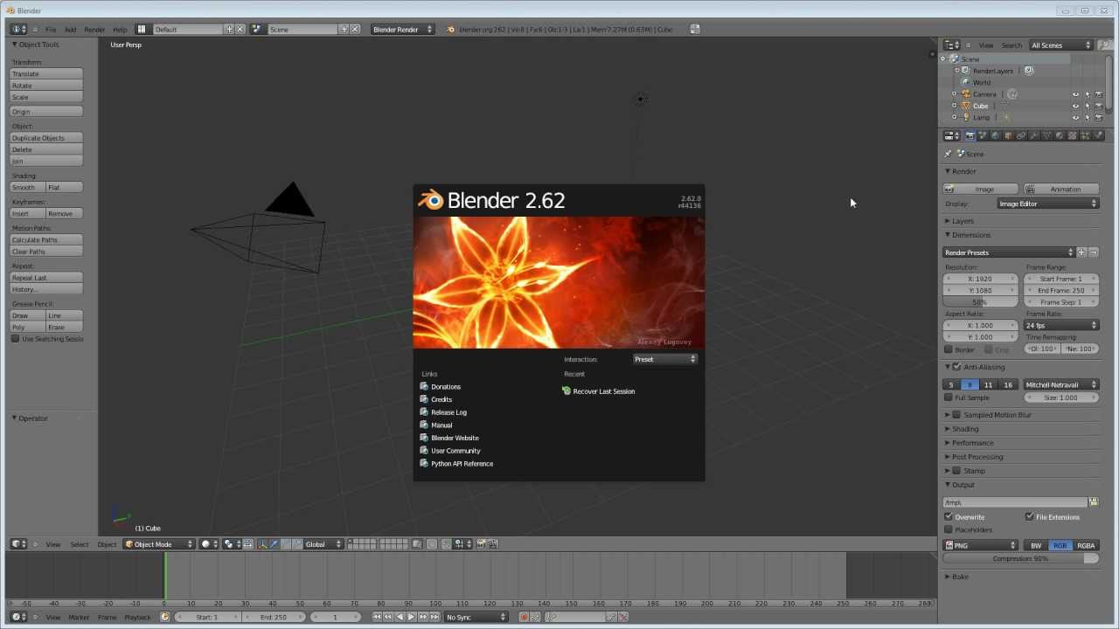The height and width of the screenshot is (629, 1119).
Task: Open the Mitchell-Netravali filter dropdown
Action: tap(1060, 384)
